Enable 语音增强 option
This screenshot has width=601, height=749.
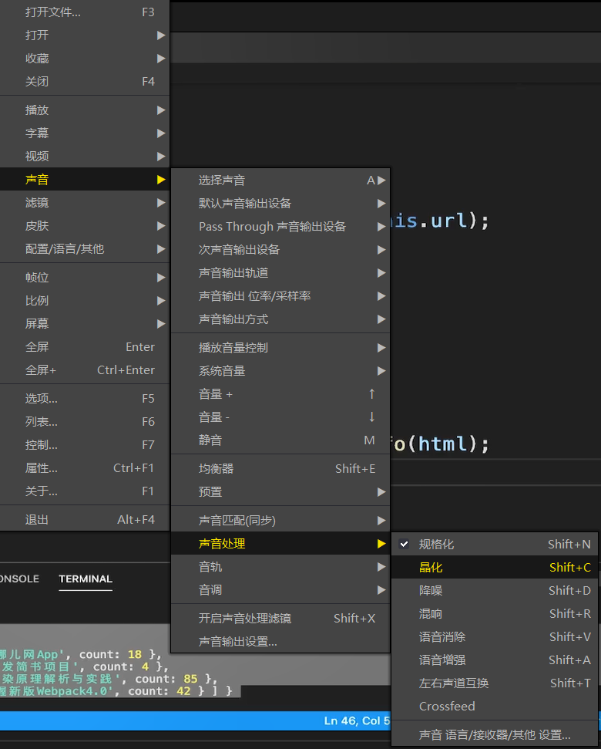click(x=494, y=660)
